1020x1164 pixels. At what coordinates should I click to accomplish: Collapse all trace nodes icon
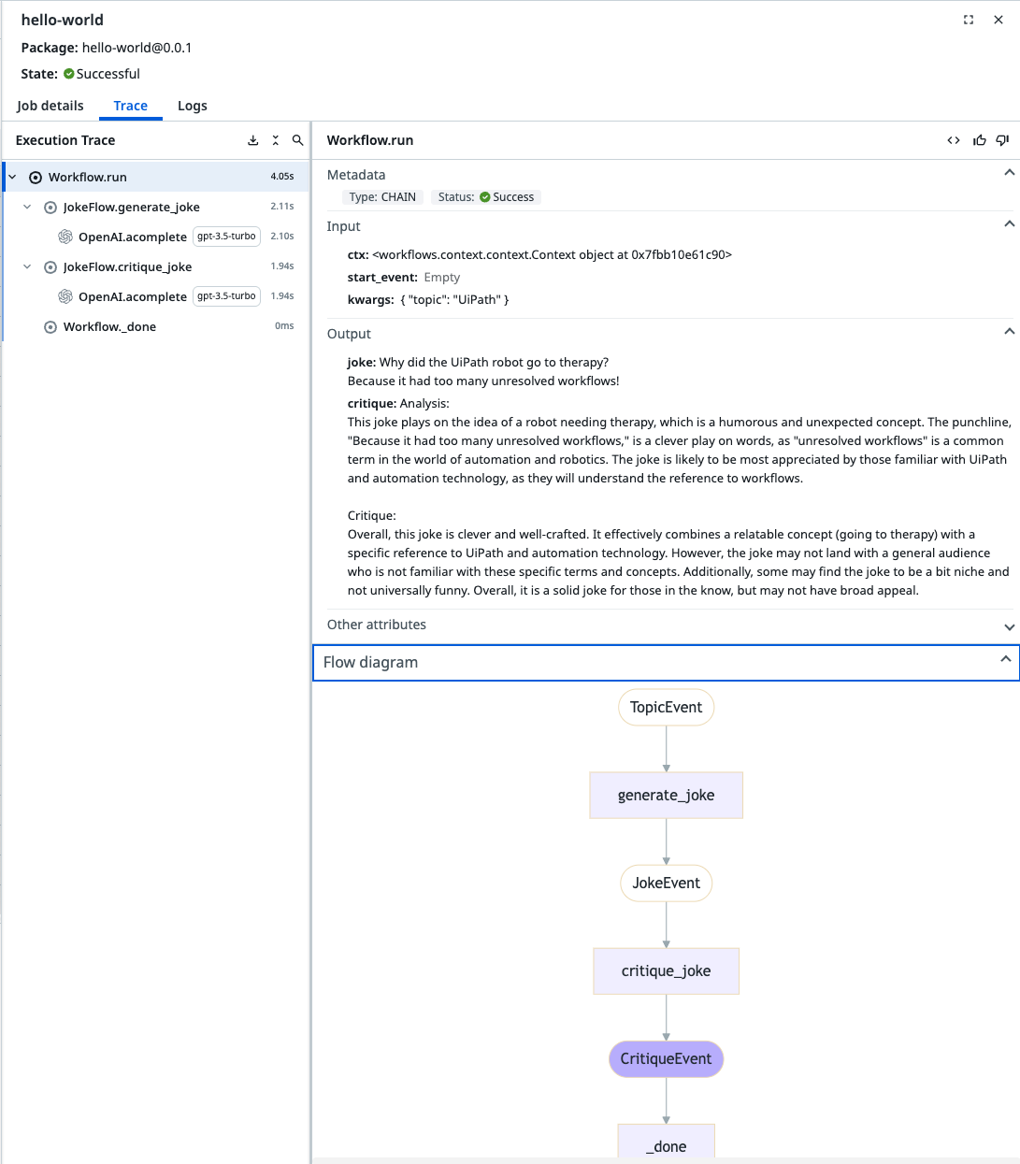coord(275,140)
